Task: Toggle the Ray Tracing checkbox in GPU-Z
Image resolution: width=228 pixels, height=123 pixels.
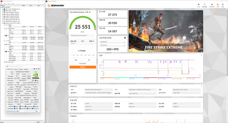Action: pos(20,108)
